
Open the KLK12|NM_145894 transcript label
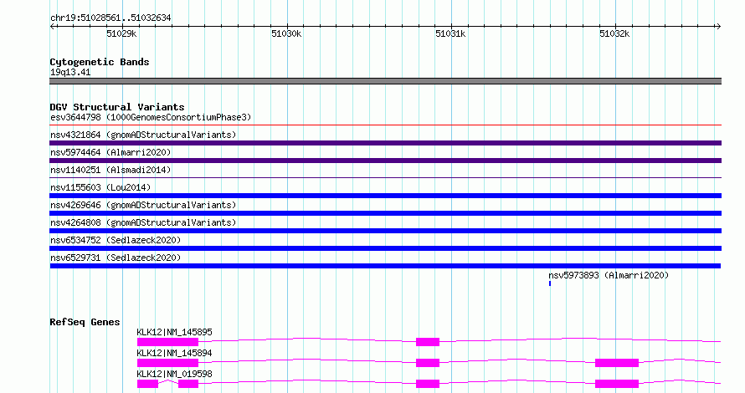(174, 353)
